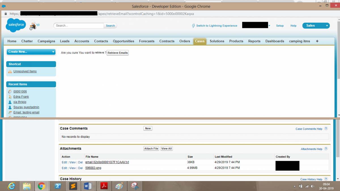Click the contact icon beside Edna Frank
Screen dimensions: 340x191
pyautogui.click(x=10, y=96)
